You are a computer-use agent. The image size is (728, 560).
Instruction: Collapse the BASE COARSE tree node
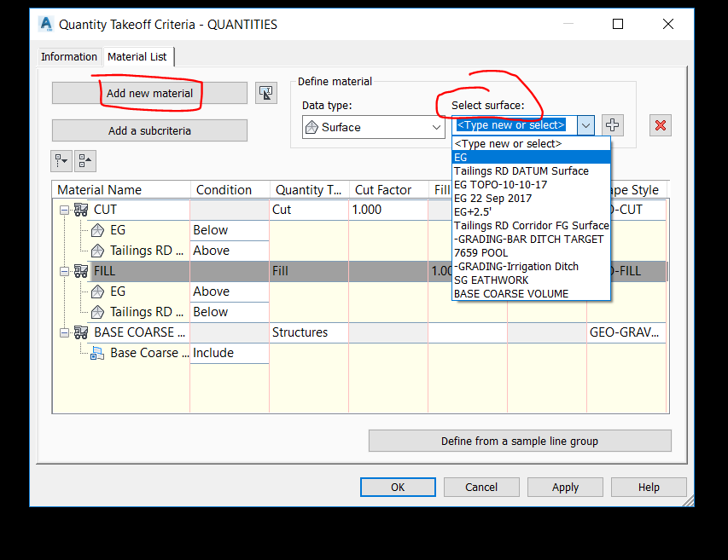coord(65,332)
